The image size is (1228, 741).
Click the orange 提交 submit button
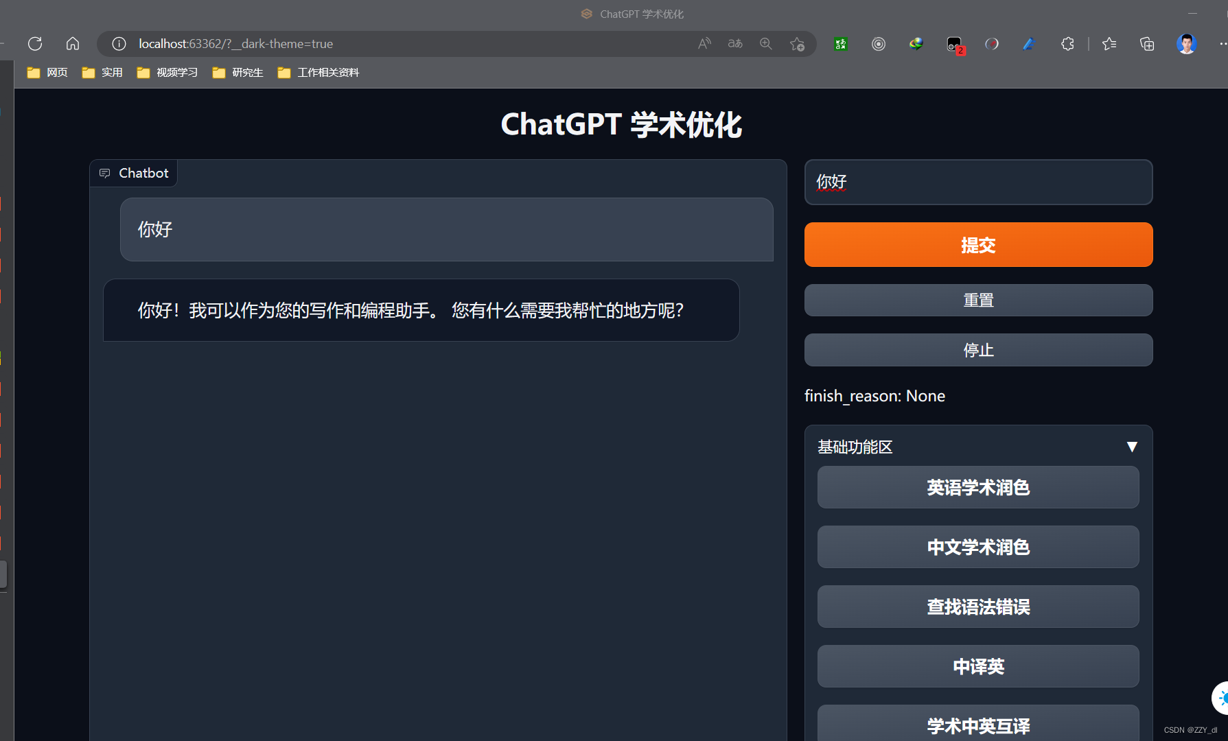coord(978,245)
